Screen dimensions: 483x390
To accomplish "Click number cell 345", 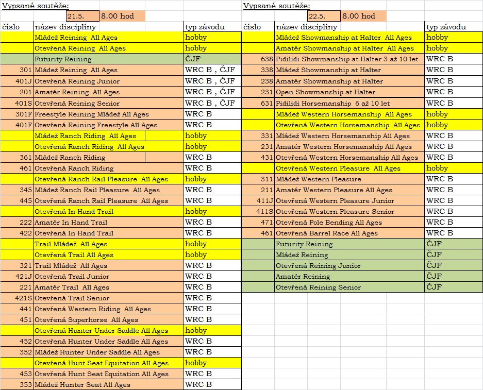I will coord(17,190).
